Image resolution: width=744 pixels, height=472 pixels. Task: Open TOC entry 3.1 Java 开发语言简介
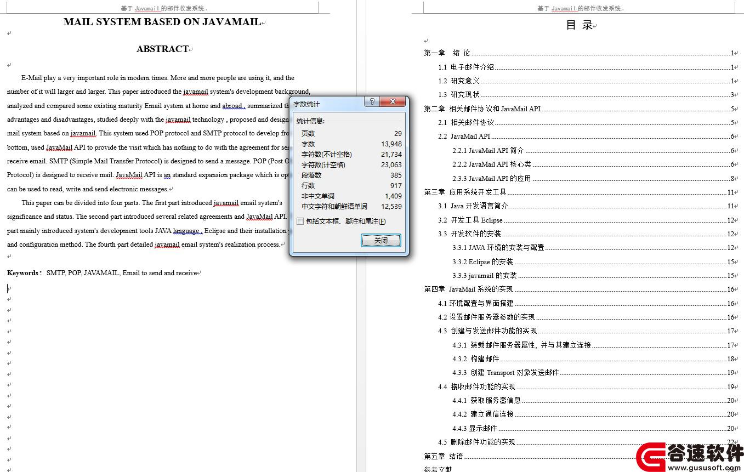tap(586, 206)
